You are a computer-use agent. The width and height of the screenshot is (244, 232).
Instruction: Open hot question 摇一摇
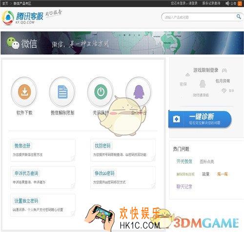(222, 174)
